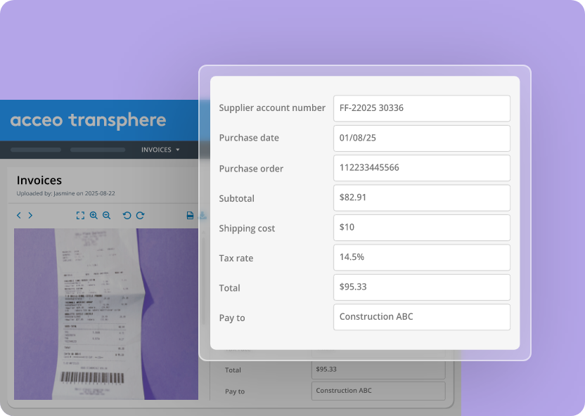Viewport: 585px width, 416px height.
Task: Go to the next invoice page arrow
Action: [30, 215]
